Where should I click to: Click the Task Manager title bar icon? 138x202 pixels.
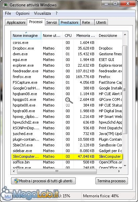(x=5, y=5)
